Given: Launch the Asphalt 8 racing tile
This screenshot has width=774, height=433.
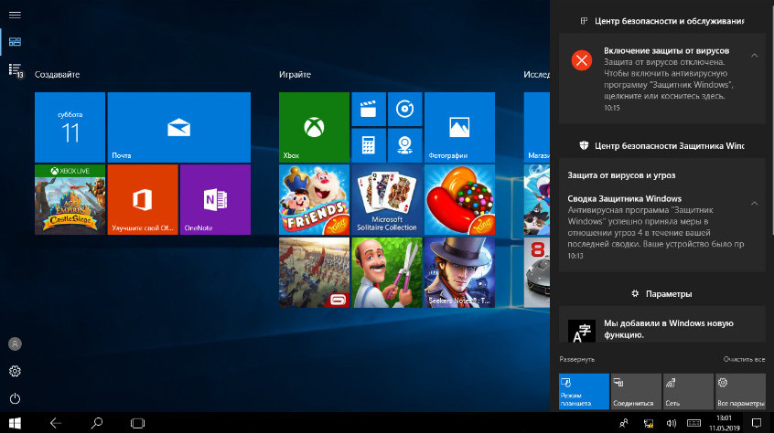Looking at the screenshot, I should click(537, 272).
